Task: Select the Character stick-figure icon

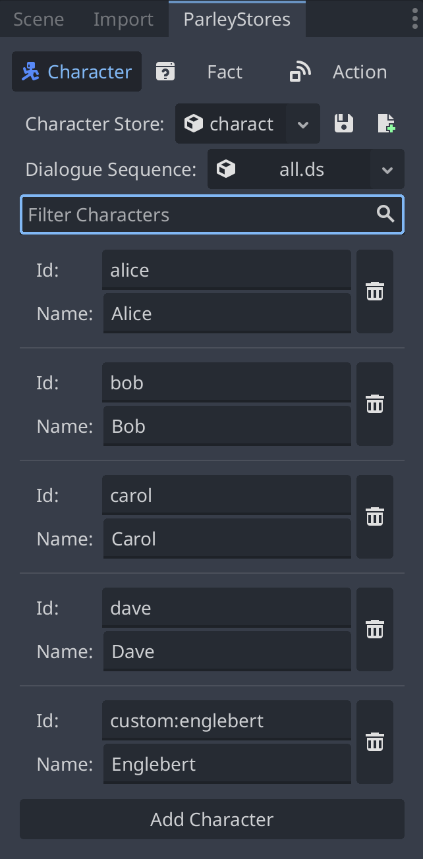Action: pos(32,71)
